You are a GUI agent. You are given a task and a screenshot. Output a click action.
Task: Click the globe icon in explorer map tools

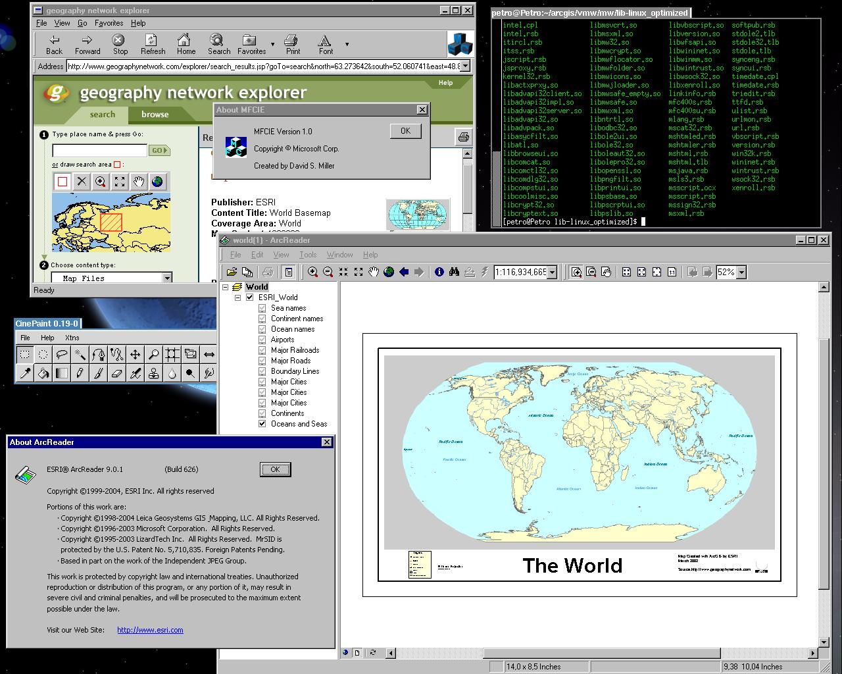157,182
